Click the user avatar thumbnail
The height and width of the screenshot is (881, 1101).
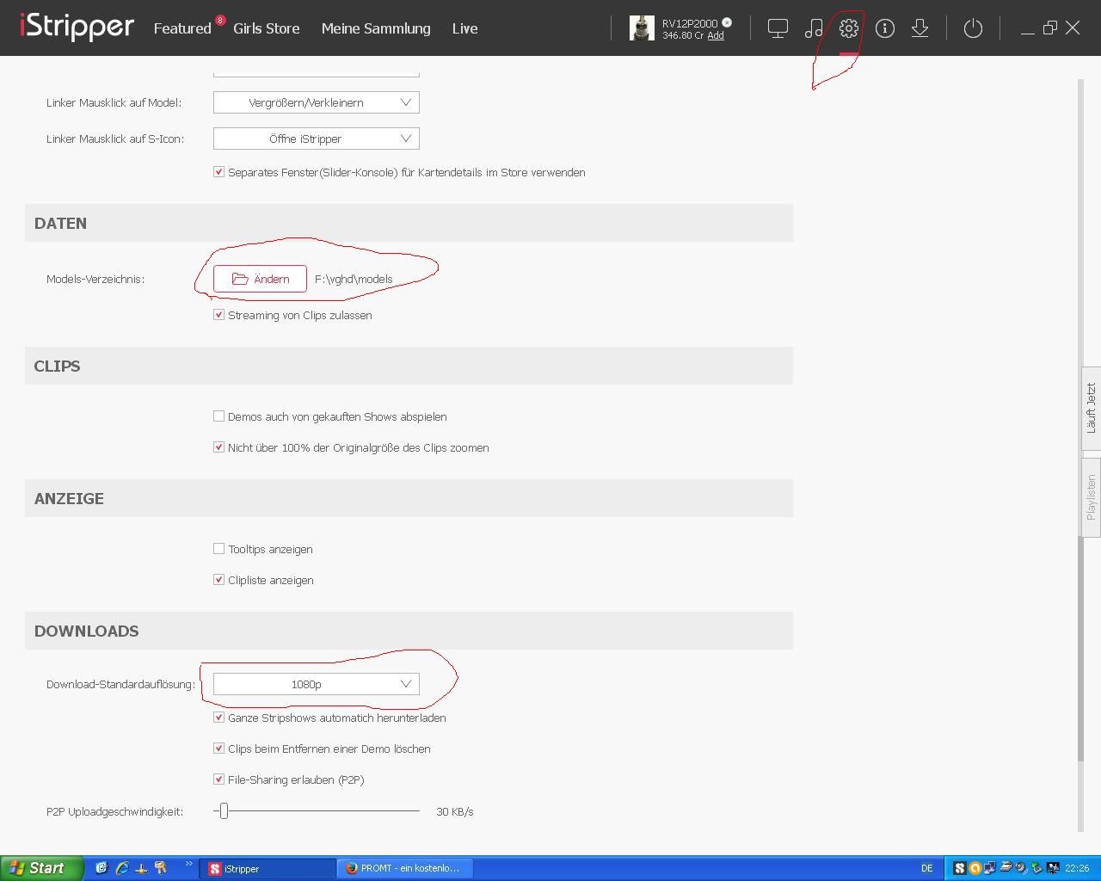[642, 28]
